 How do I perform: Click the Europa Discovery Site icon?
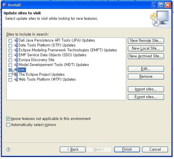(16, 60)
